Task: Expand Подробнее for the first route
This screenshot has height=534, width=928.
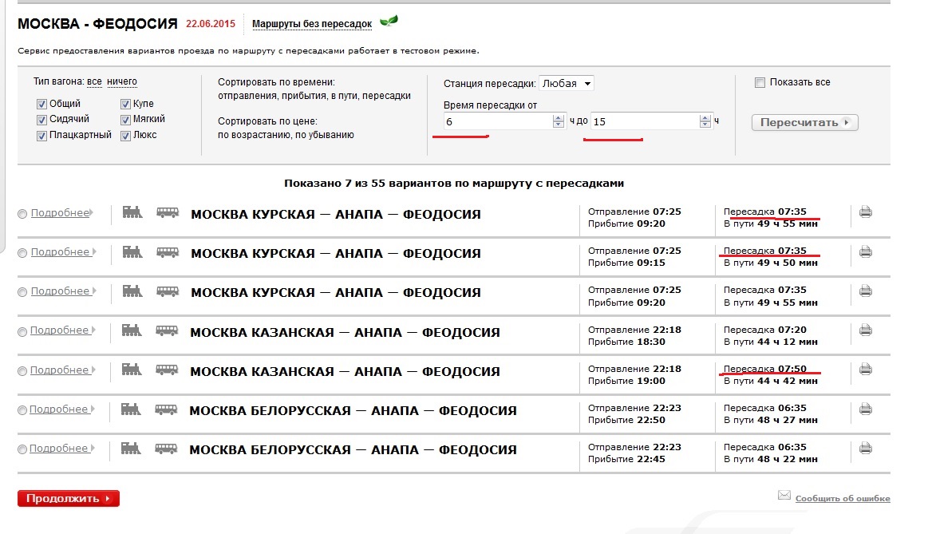Action: pyautogui.click(x=60, y=213)
